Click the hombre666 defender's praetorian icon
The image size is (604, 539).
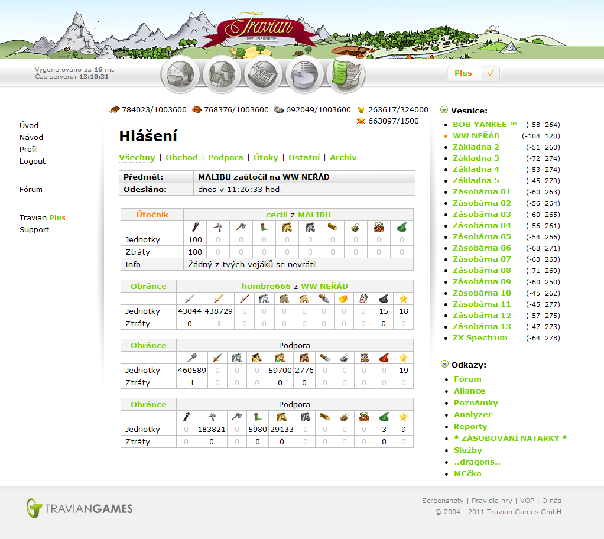click(x=219, y=298)
